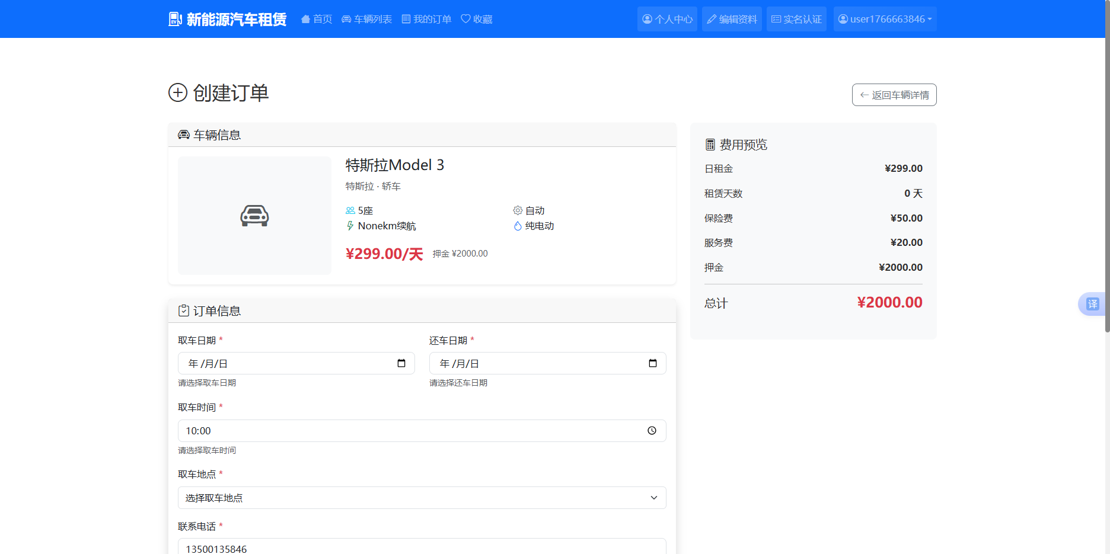Viewport: 1110px width, 554px height.
Task: Click the 总计 ¥2000.00 total amount
Action: tap(889, 302)
